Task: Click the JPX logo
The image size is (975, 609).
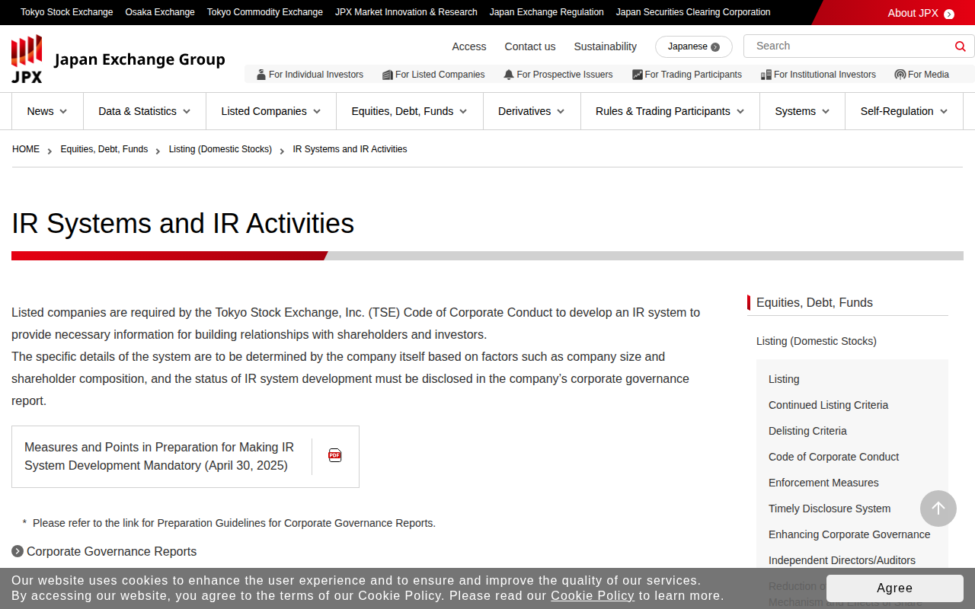Action: [27, 59]
